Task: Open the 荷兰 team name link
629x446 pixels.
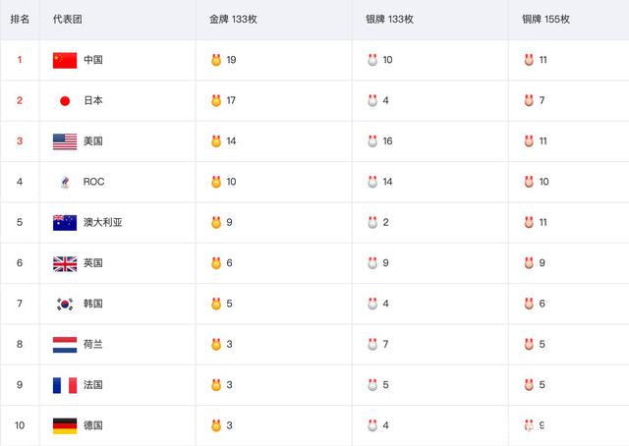Action: (93, 345)
